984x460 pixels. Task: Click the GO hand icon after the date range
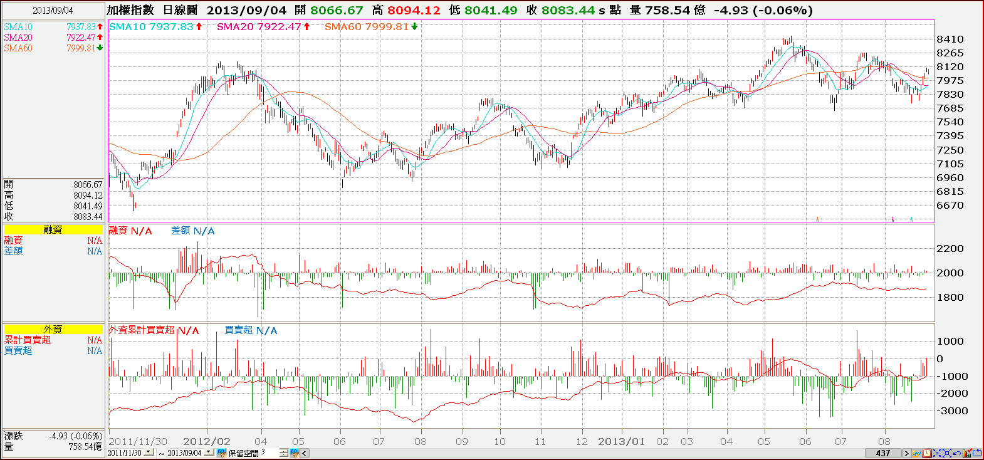(x=221, y=452)
